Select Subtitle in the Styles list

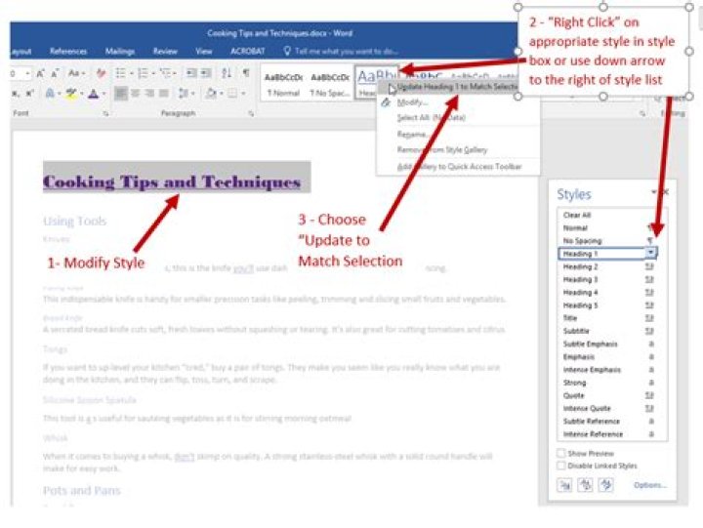click(x=608, y=331)
